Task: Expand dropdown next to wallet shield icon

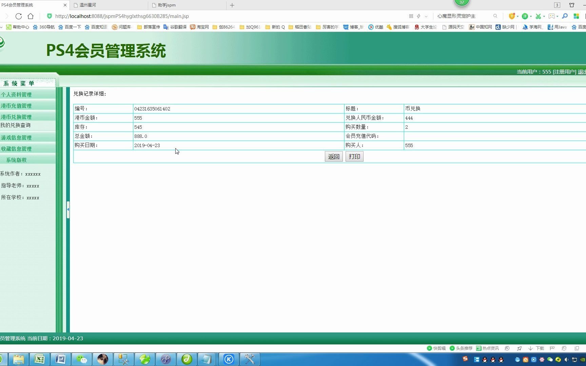Action: tap(517, 16)
